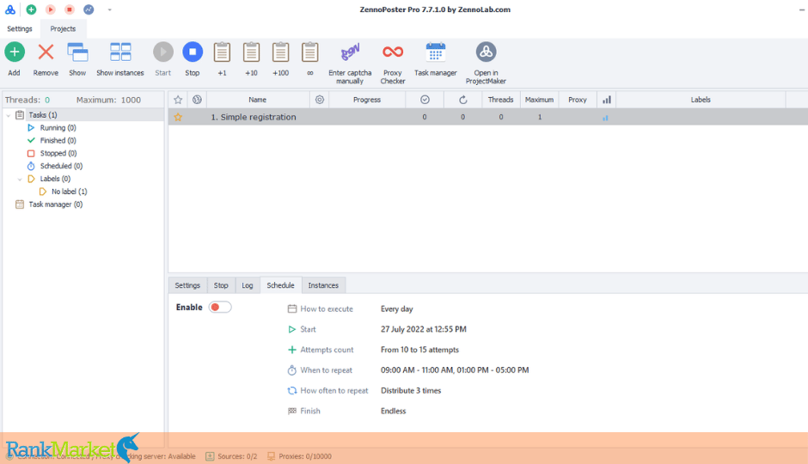Open the quick-access toolbar dropdown arrow

tap(110, 9)
